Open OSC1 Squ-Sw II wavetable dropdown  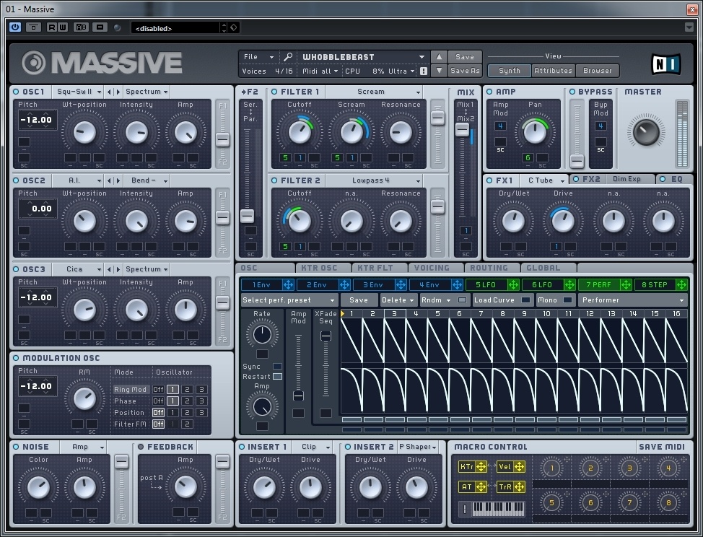click(79, 92)
